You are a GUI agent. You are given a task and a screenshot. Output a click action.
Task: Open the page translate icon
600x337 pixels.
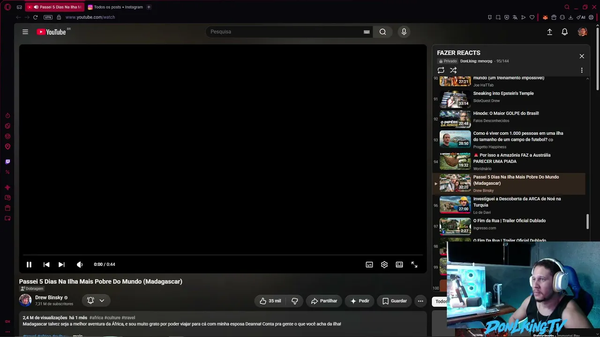(x=515, y=17)
